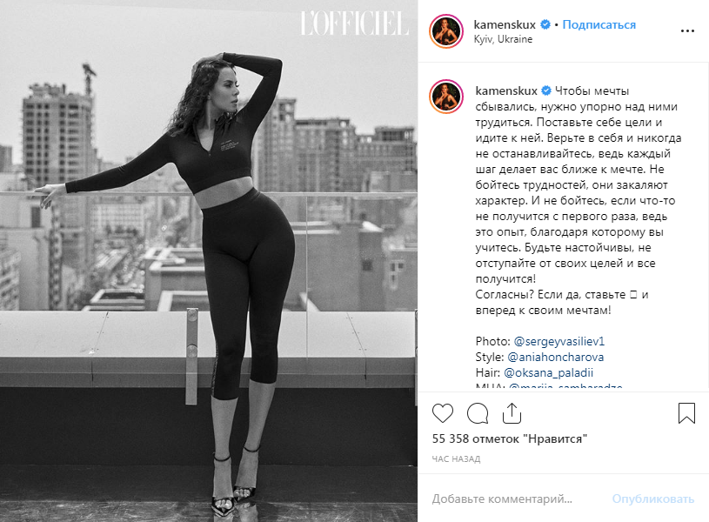The width and height of the screenshot is (709, 522).
Task: Open the Kyiv, Ukraine location link
Action: (x=503, y=39)
